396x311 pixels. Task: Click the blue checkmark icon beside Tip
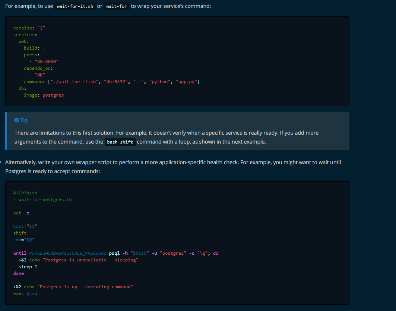click(x=17, y=120)
